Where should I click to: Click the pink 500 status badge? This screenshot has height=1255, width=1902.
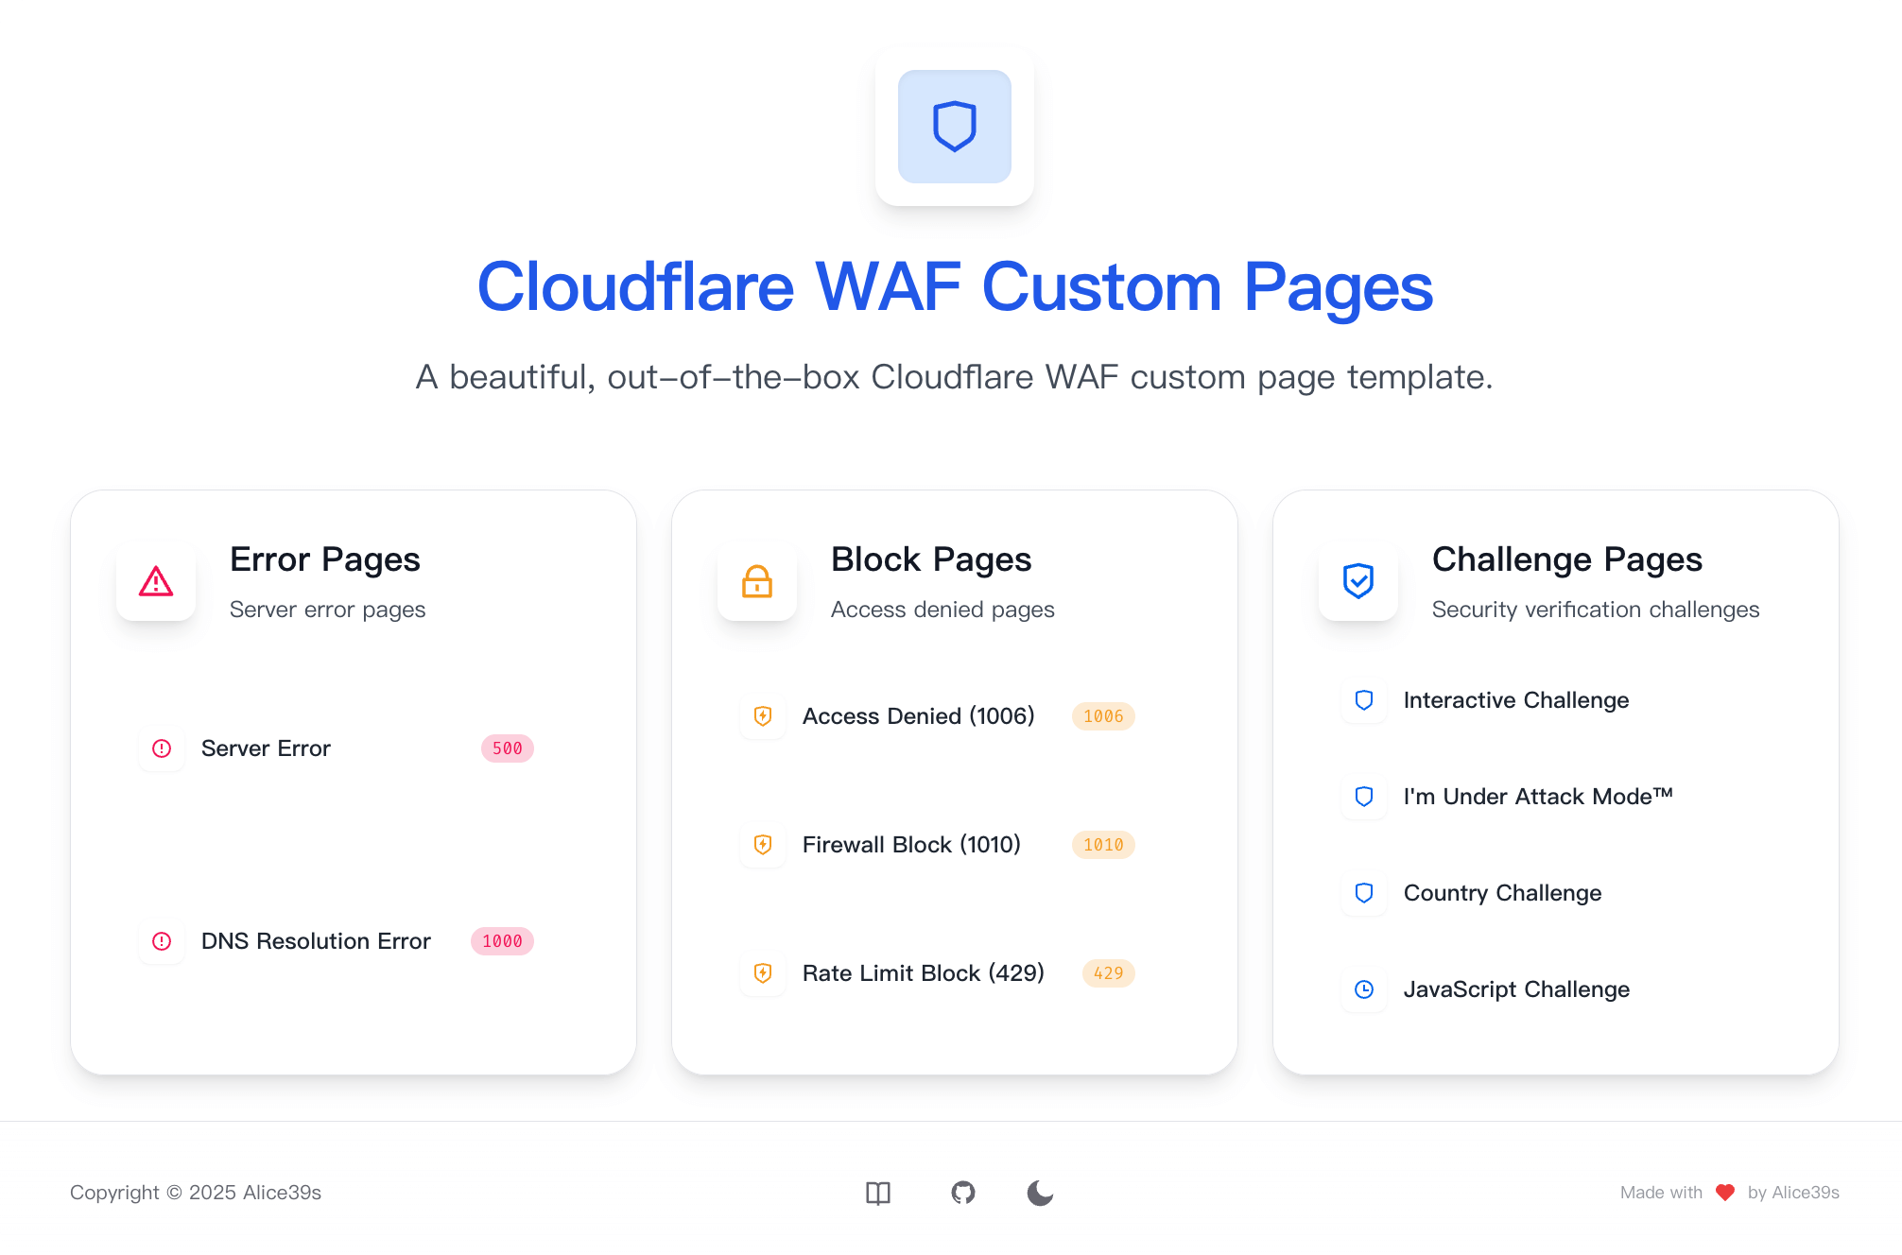pyautogui.click(x=508, y=748)
